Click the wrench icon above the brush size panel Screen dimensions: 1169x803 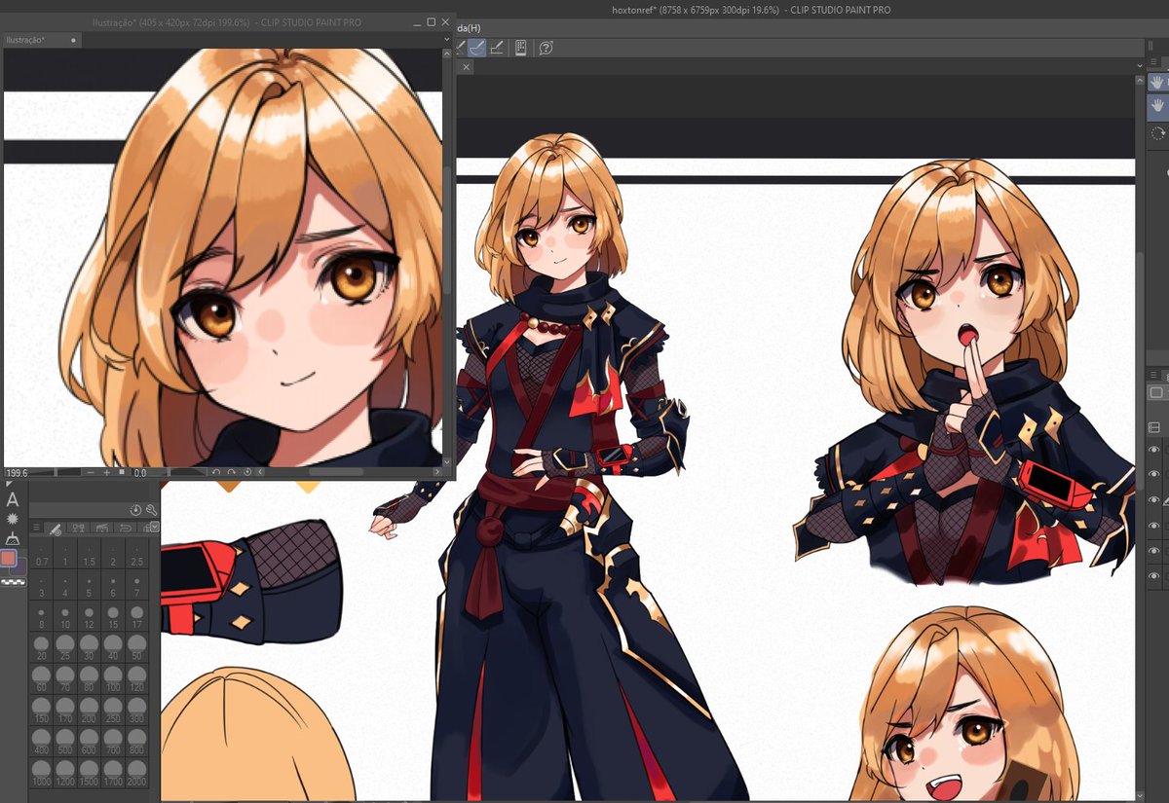151,510
